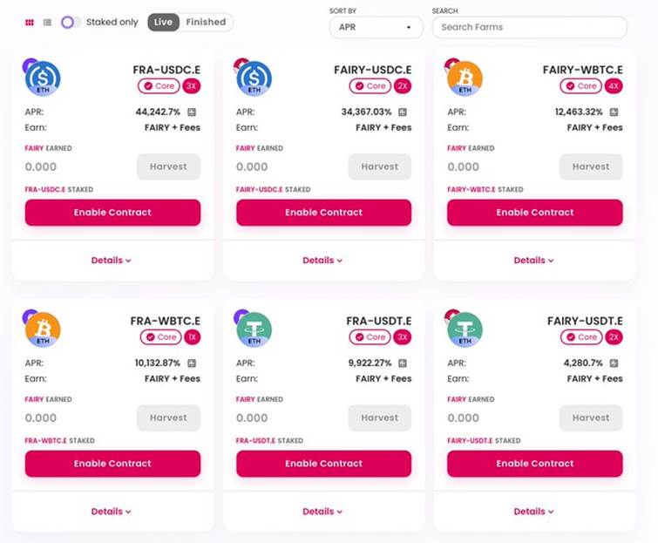Select the Live farms tab

point(163,23)
